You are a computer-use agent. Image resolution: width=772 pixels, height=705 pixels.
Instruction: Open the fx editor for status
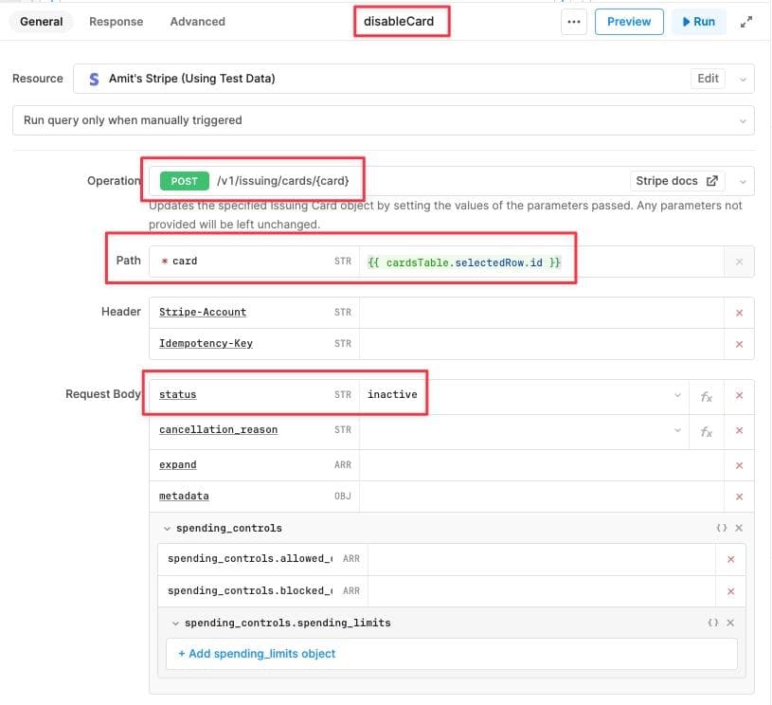point(705,395)
